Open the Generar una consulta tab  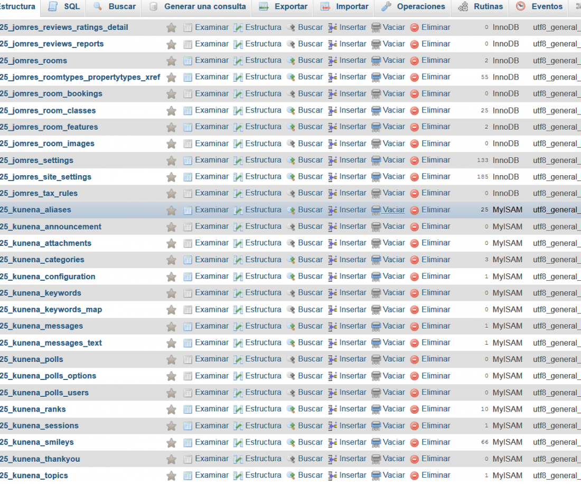click(x=197, y=7)
